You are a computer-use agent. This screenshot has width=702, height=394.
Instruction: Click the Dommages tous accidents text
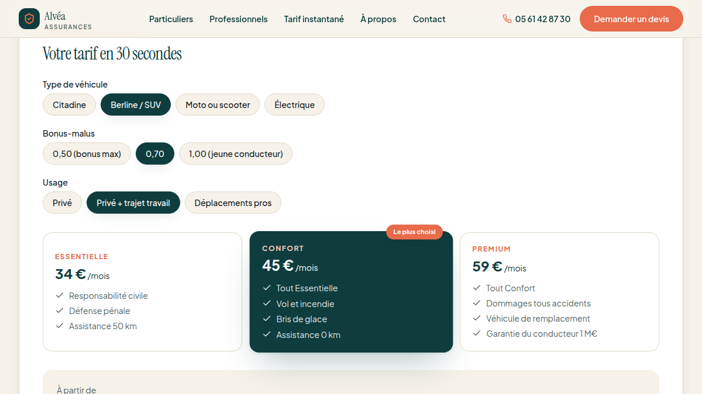pyautogui.click(x=538, y=304)
